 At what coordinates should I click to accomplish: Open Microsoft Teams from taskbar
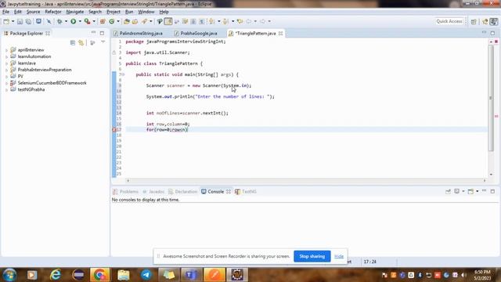[191, 275]
